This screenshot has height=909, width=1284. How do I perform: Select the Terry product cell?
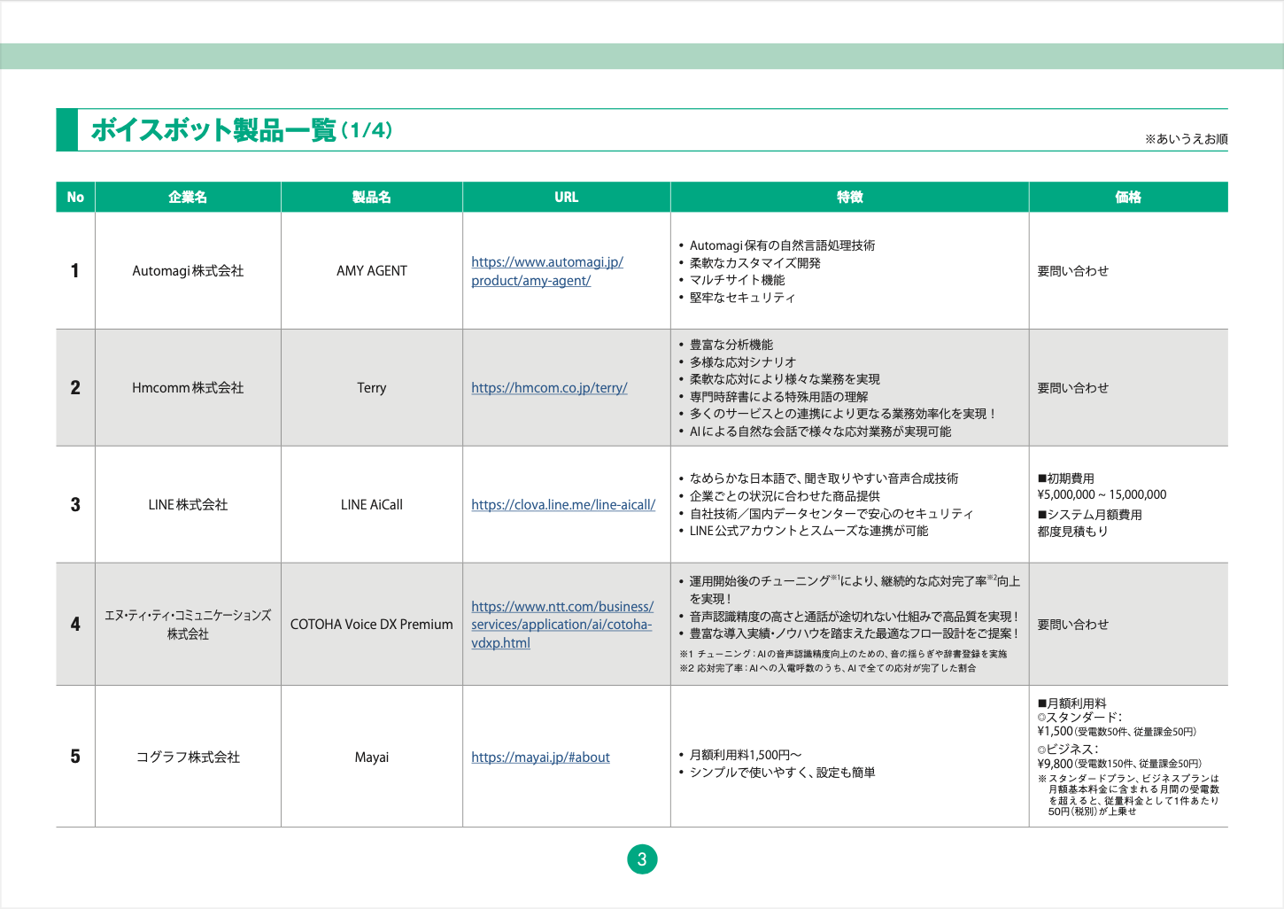coord(372,388)
